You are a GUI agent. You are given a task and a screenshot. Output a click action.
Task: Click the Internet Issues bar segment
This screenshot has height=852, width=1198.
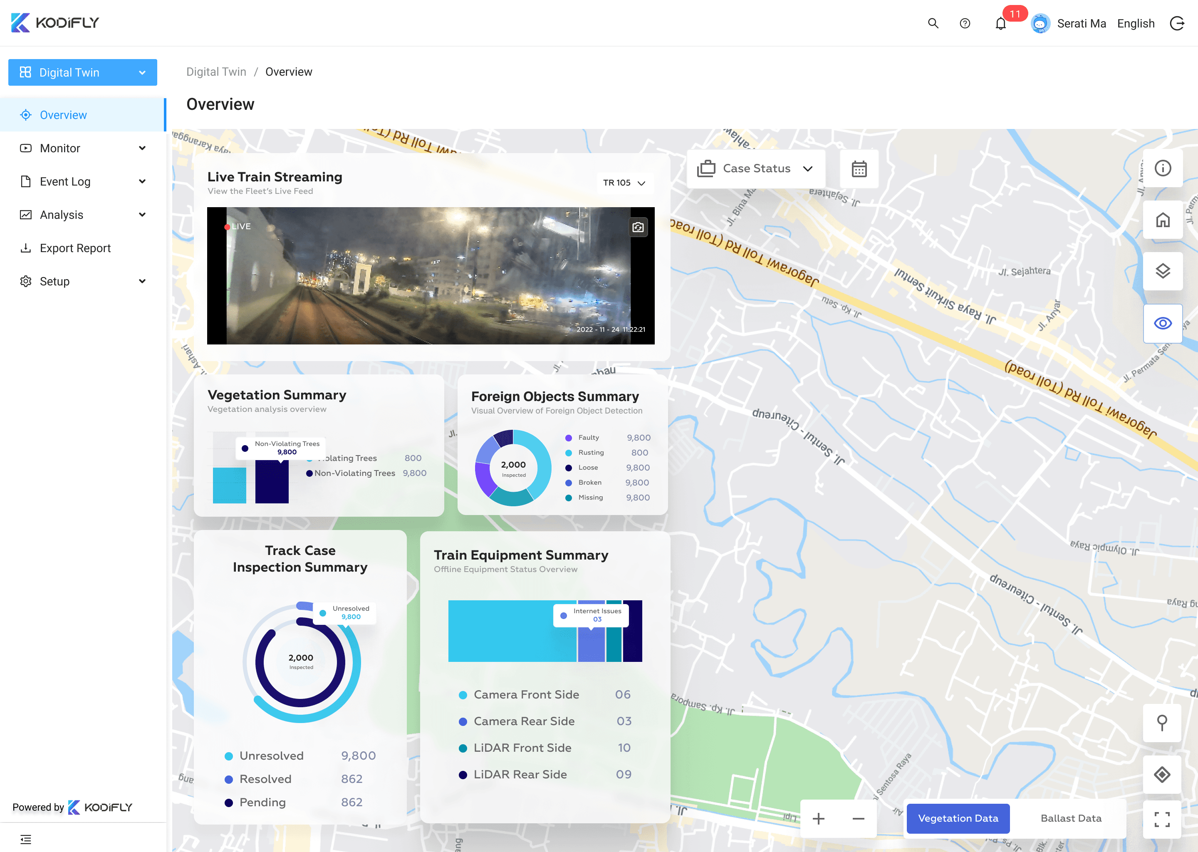point(591,644)
